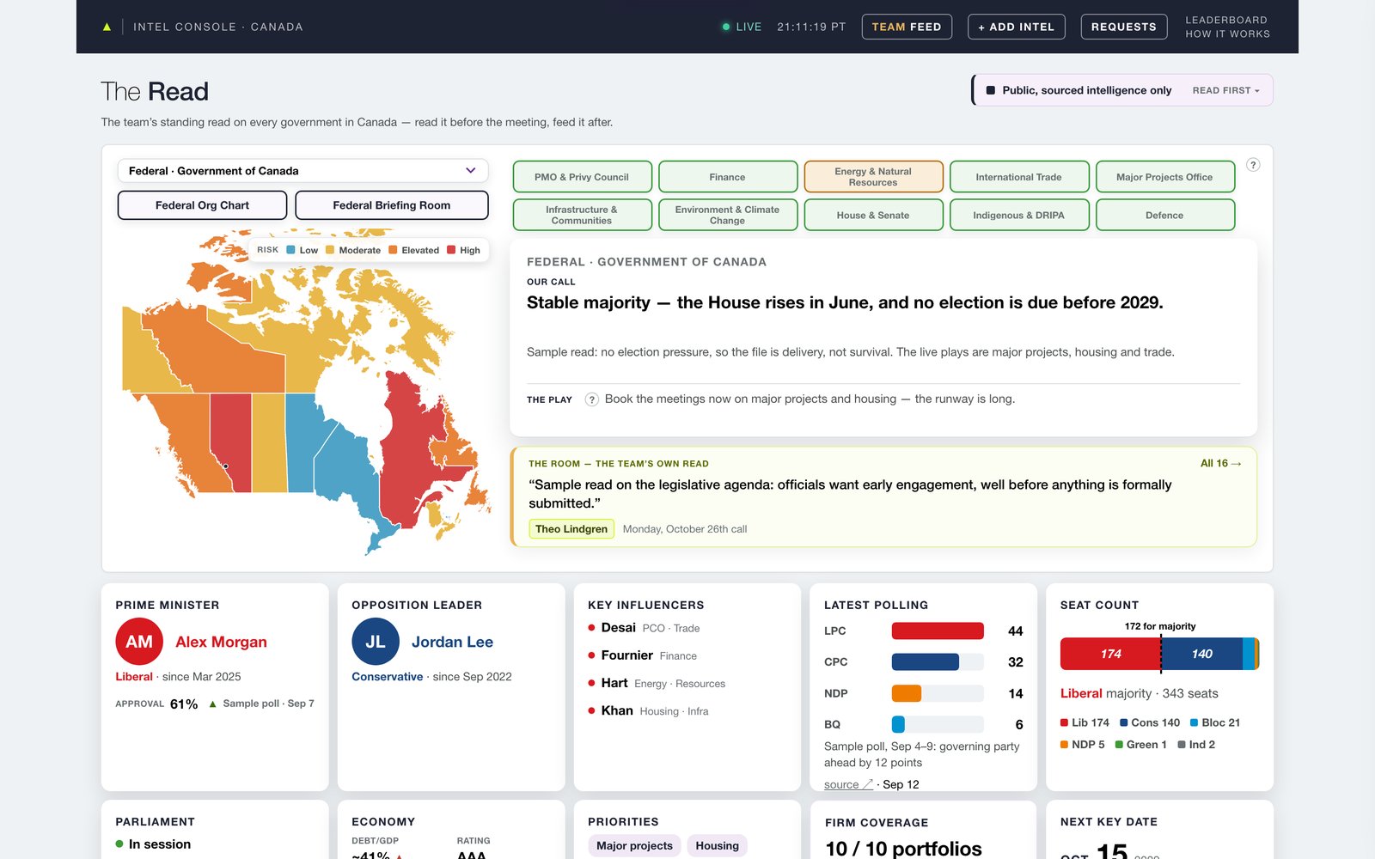Click the NDP orange polling bar
Viewport: 1375px width, 859px height.
click(907, 693)
